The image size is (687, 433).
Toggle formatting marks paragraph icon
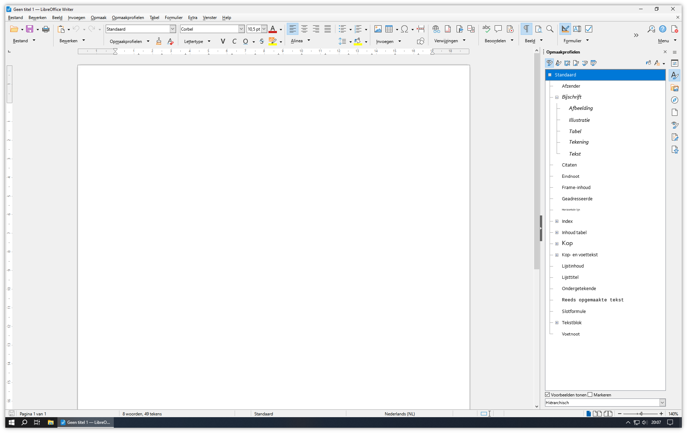tap(526, 29)
